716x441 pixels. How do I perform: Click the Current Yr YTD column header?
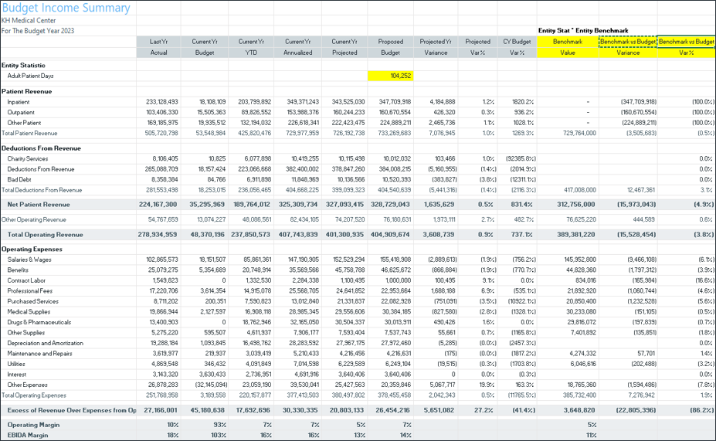click(252, 46)
